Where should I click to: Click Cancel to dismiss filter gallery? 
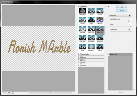tap(121, 11)
